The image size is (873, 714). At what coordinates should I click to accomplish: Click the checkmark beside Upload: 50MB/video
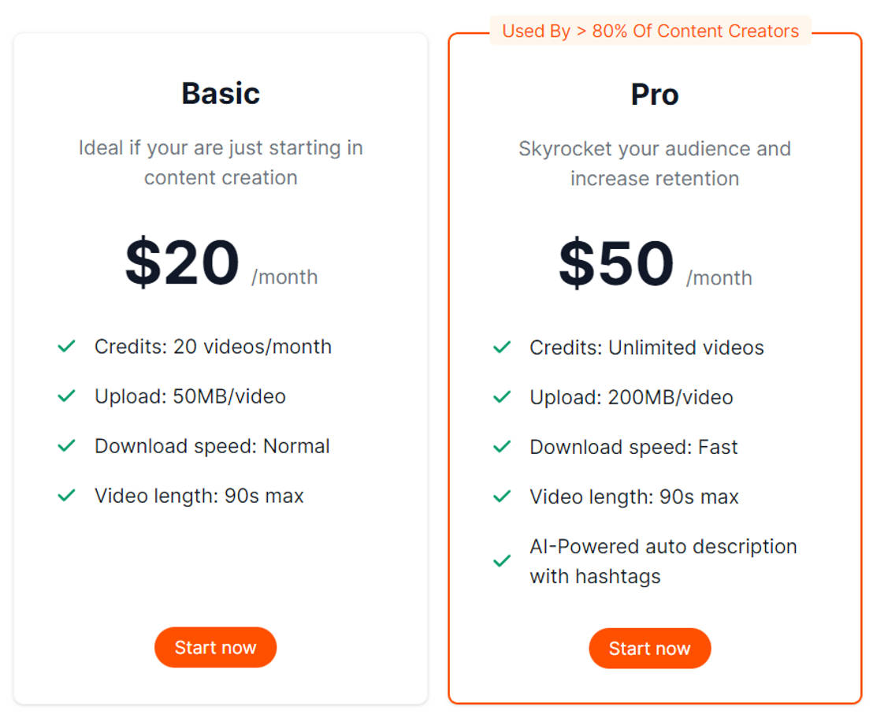(x=66, y=396)
